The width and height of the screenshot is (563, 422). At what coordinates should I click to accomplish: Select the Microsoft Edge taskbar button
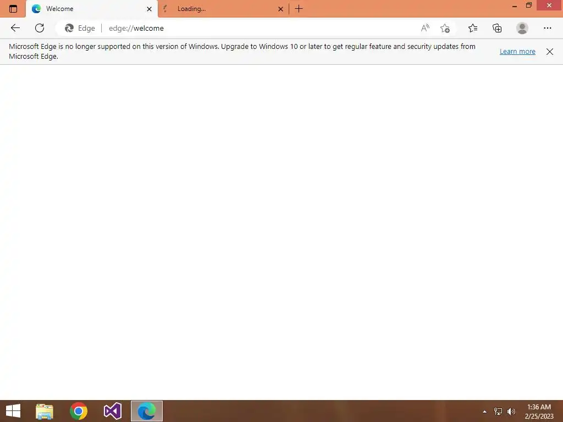tap(147, 411)
